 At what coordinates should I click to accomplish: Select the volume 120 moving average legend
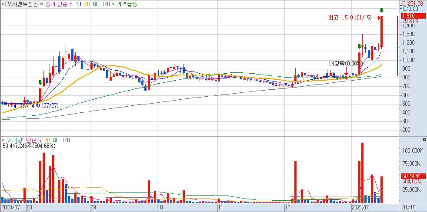tap(66, 140)
